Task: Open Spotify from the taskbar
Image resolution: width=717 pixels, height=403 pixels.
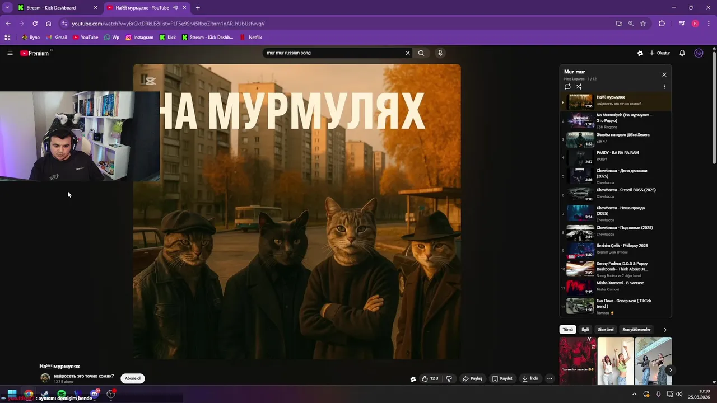Action: [x=62, y=394]
